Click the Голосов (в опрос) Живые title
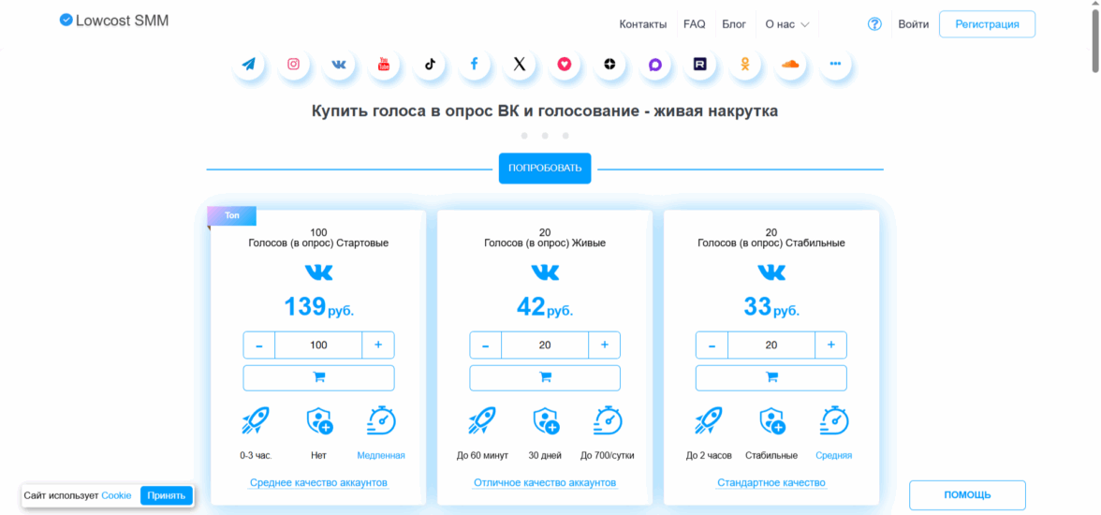This screenshot has width=1101, height=515. (x=545, y=243)
